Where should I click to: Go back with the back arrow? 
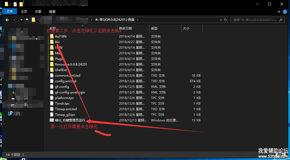7,20
